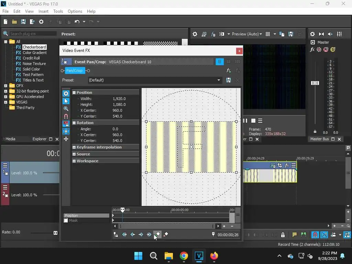Toggle Enable Snapping magnet in Pan/Crop
Screen dimensions: 352x264
tap(66, 116)
